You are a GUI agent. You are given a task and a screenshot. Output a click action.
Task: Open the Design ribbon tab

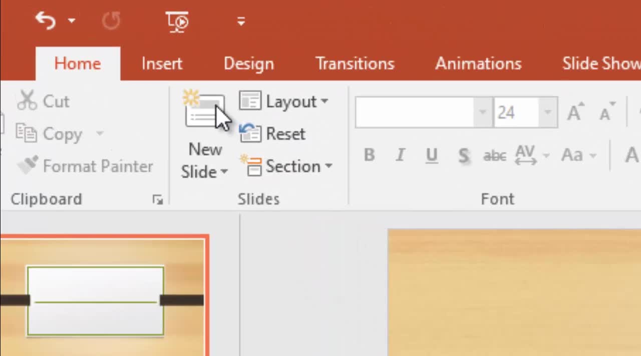248,64
